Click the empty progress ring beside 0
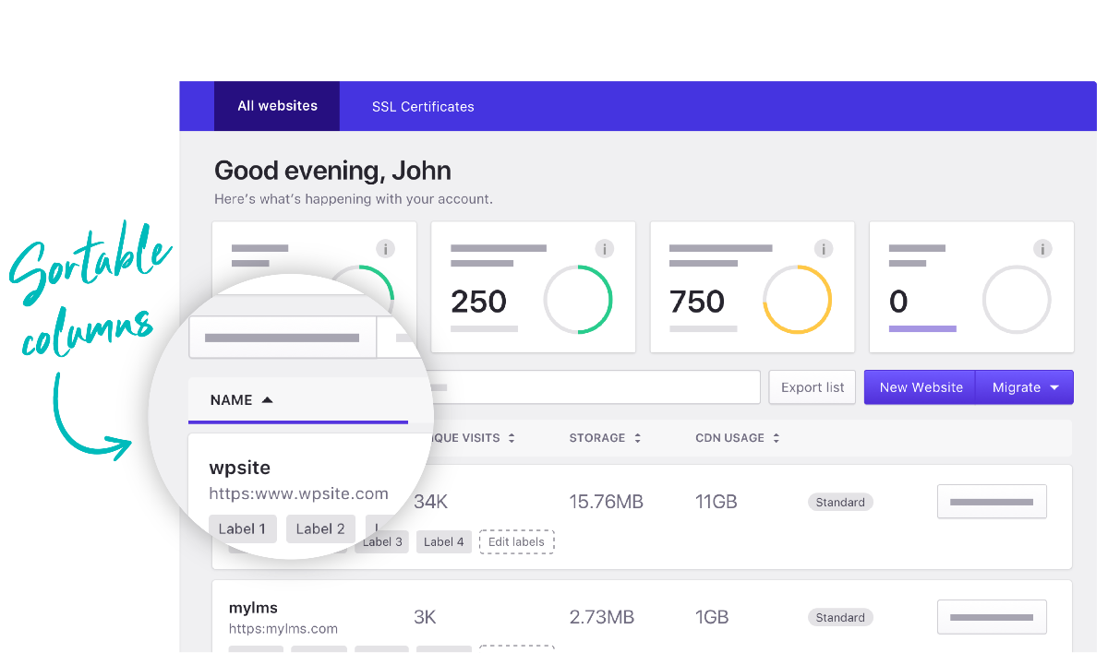Image resolution: width=1108 pixels, height=653 pixels. 1017,300
